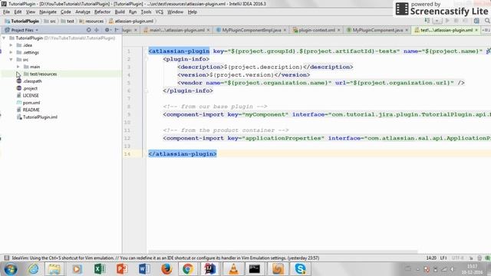Image resolution: width=491 pixels, height=276 pixels.
Task: Click the Make Project build icon
Action: pos(427,21)
